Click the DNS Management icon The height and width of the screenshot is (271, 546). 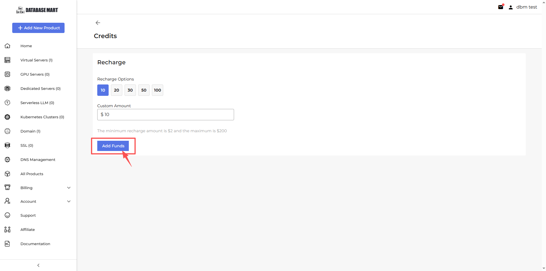click(7, 160)
